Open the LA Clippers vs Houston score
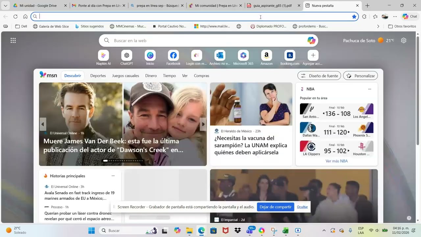This screenshot has height=237, width=421. pos(336,149)
